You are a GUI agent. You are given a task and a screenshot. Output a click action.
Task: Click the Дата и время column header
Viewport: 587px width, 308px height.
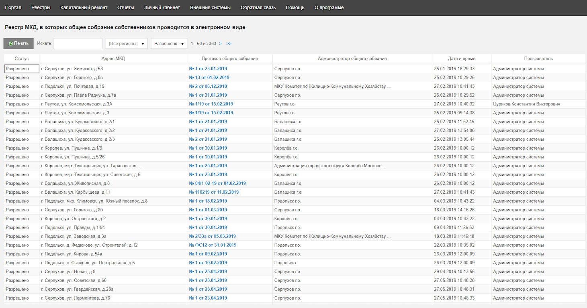461,59
